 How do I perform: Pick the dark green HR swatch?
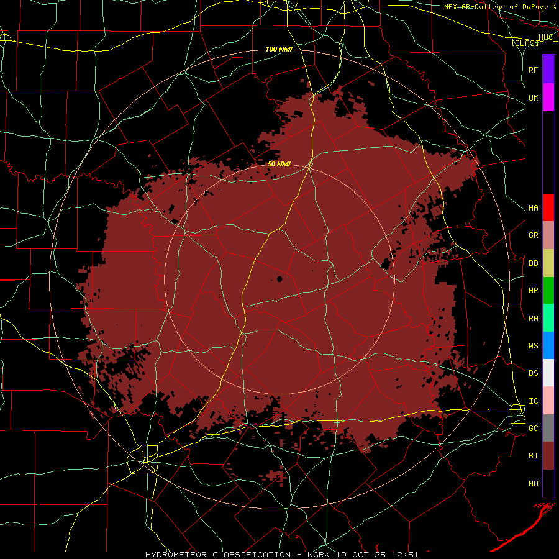[x=548, y=291]
